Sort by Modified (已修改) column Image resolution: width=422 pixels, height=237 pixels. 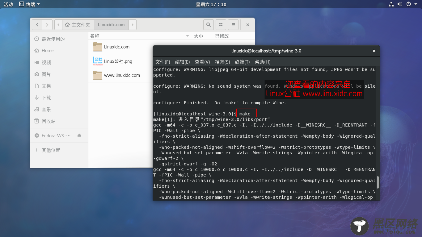pyautogui.click(x=234, y=36)
